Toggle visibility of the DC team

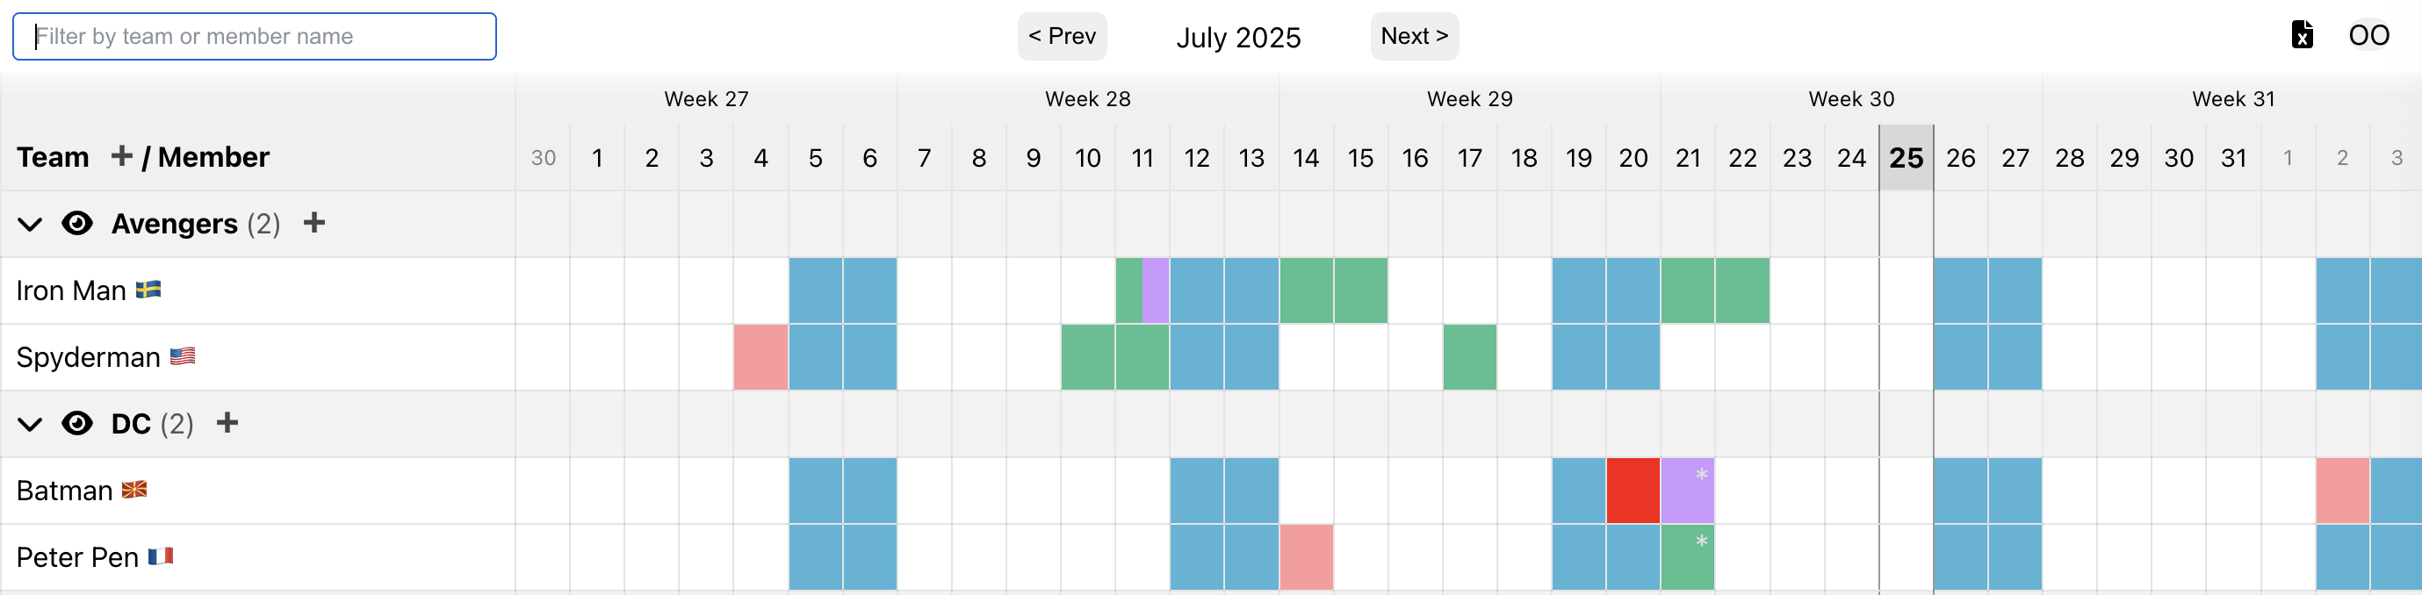[x=77, y=424]
